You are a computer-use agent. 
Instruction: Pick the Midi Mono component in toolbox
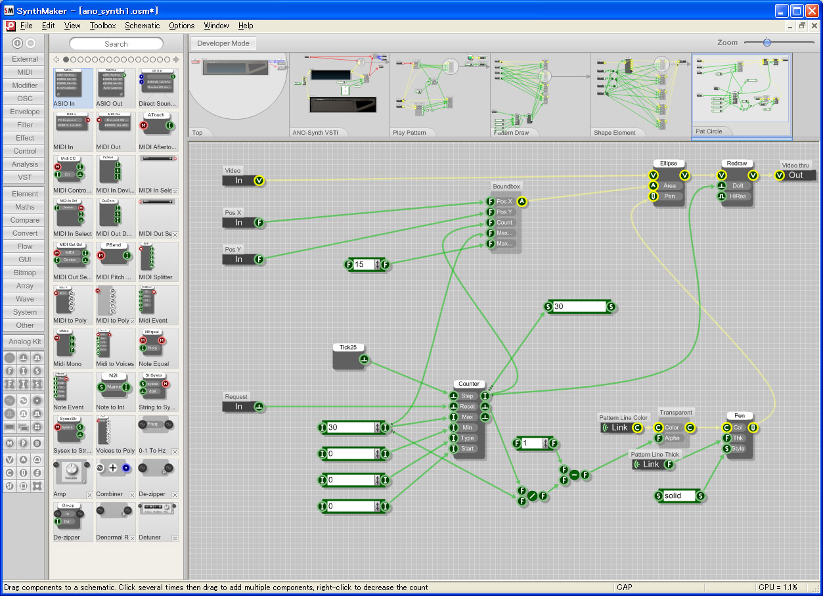(73, 348)
